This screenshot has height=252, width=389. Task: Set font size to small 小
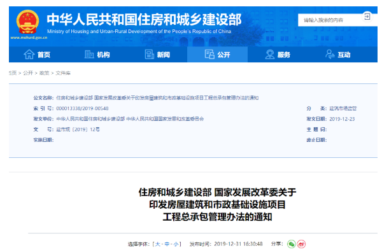point(176,244)
